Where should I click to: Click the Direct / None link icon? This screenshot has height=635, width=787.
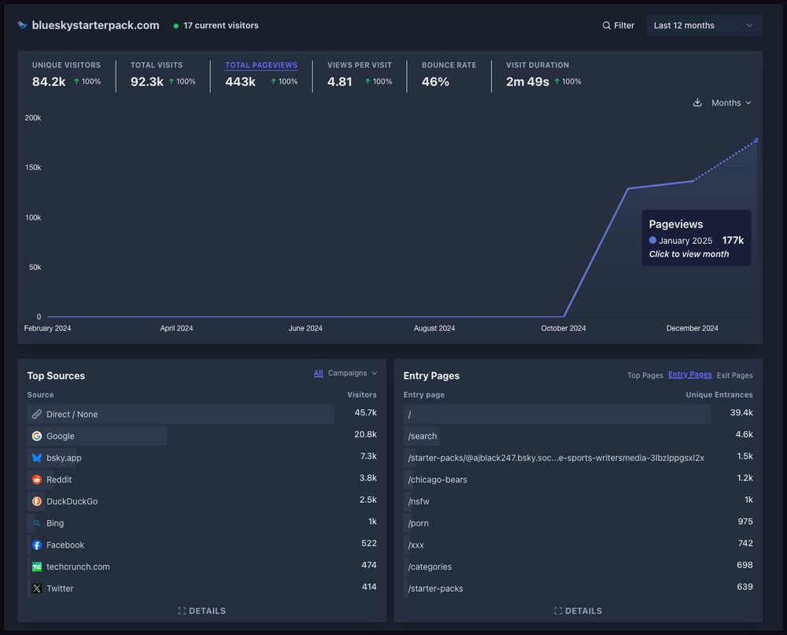coord(37,414)
